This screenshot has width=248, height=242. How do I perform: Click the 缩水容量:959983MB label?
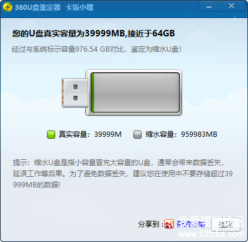(x=181, y=135)
